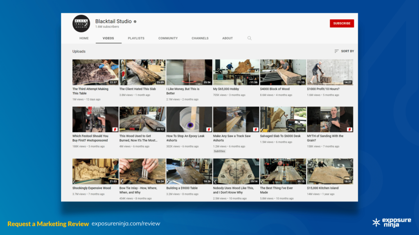This screenshot has width=419, height=235.
Task: Open MYTH of Sanding With the Grain title
Action: [x=325, y=138]
